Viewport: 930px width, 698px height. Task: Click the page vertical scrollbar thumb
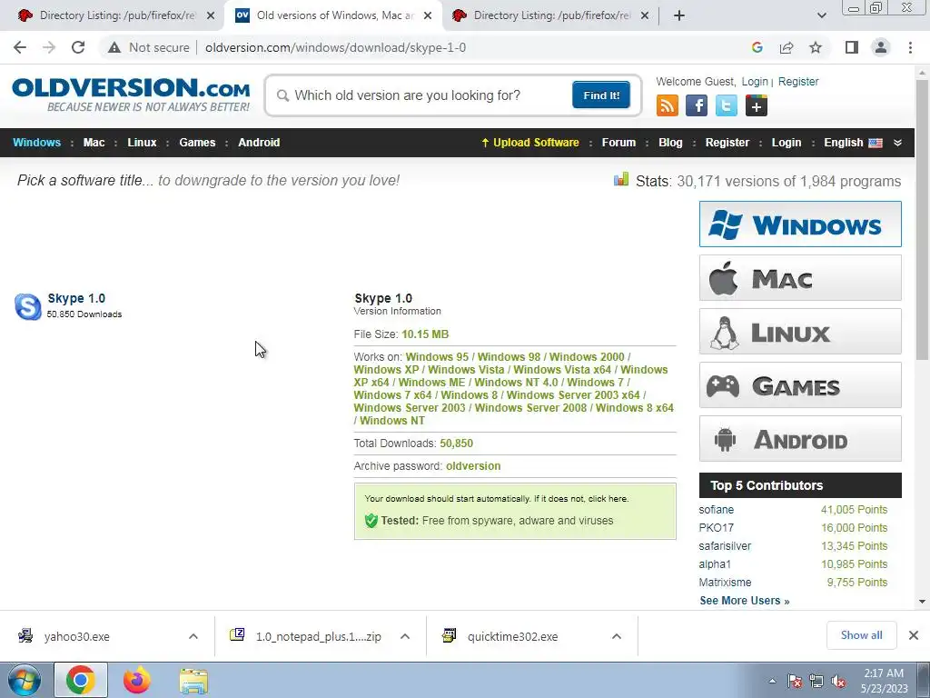[922, 220]
